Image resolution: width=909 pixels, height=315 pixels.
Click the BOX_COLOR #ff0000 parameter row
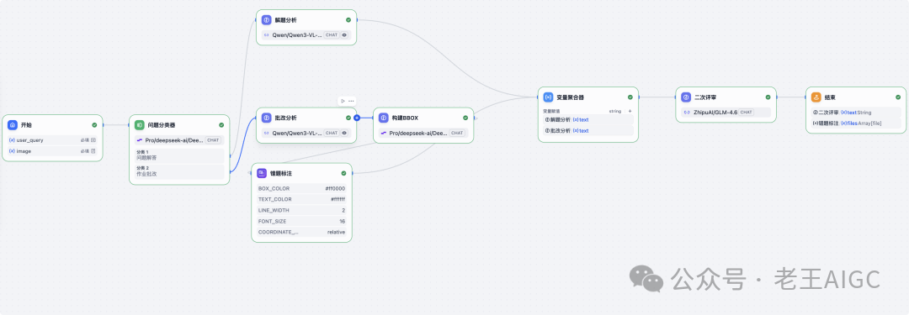tap(301, 188)
